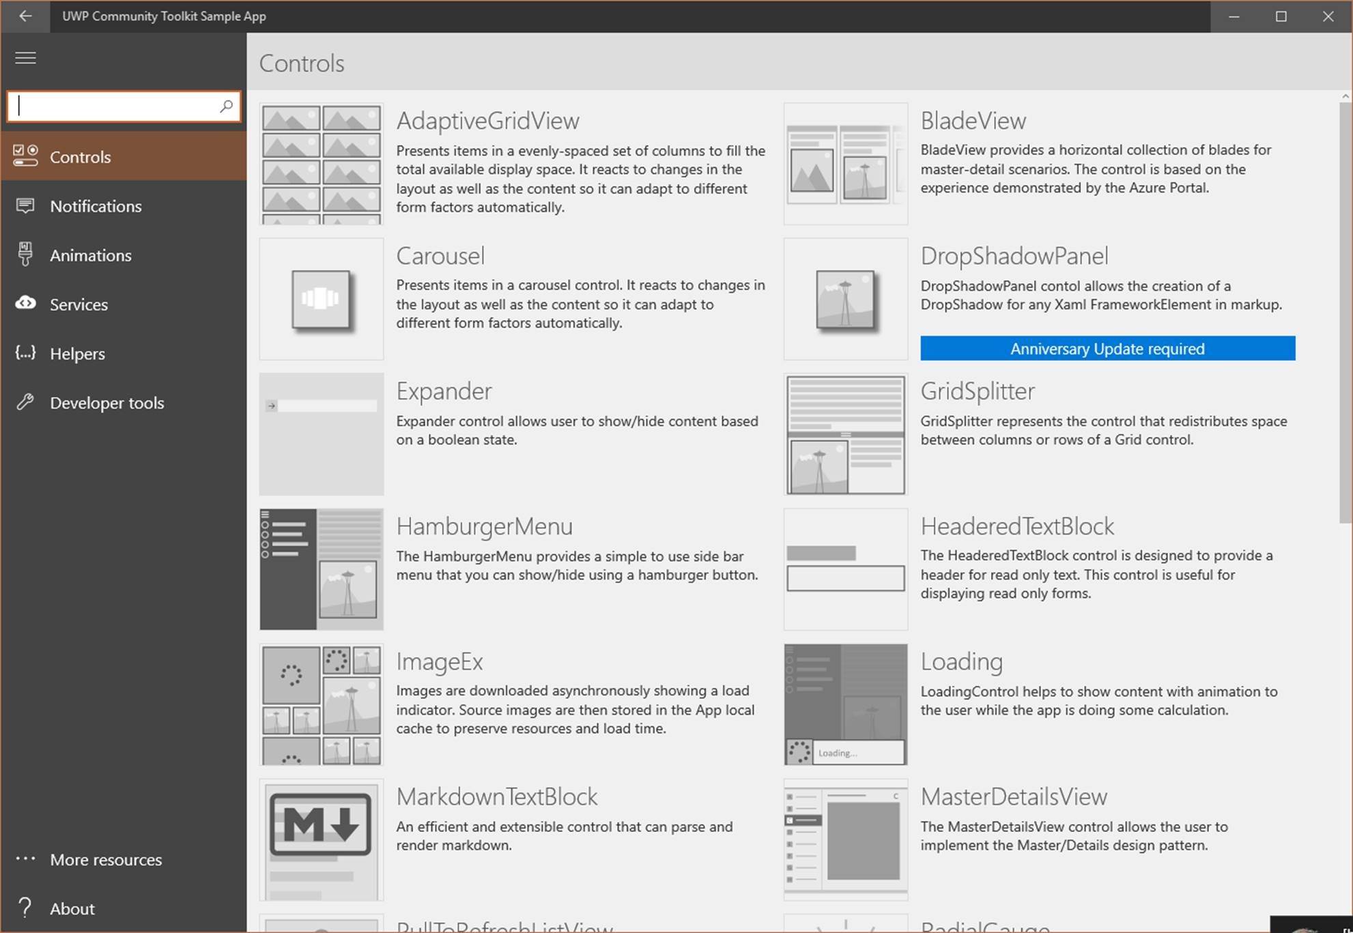This screenshot has width=1353, height=933.
Task: Click the Helpers curly braces icon
Action: [x=25, y=353]
